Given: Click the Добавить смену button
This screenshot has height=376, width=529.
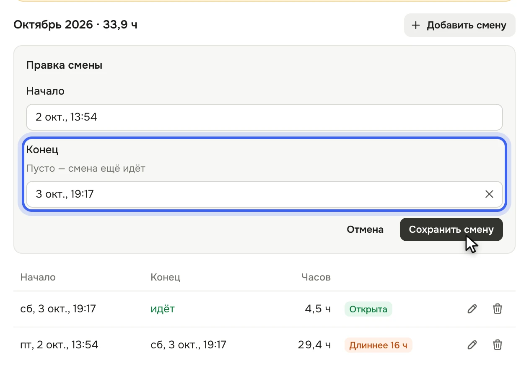Looking at the screenshot, I should tap(459, 25).
